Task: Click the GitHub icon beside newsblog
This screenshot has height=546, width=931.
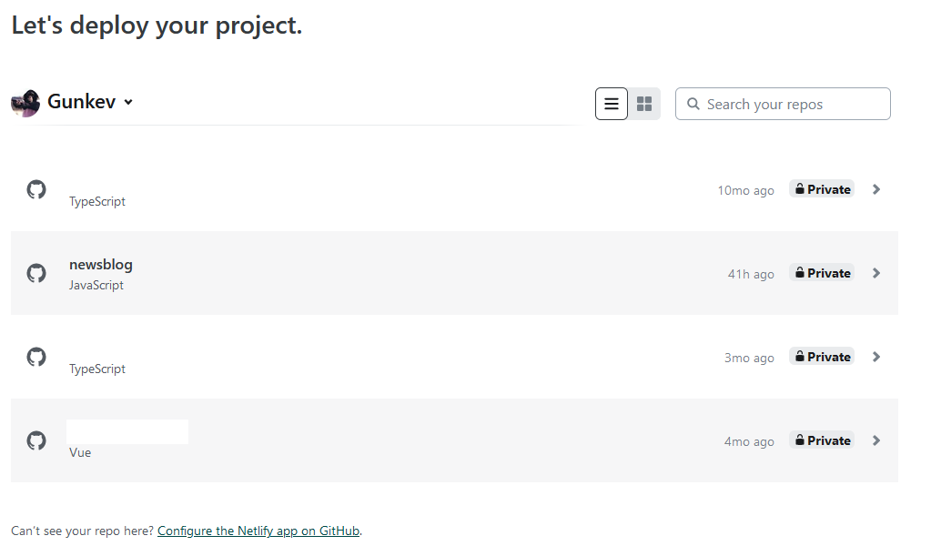Action: pyautogui.click(x=36, y=272)
